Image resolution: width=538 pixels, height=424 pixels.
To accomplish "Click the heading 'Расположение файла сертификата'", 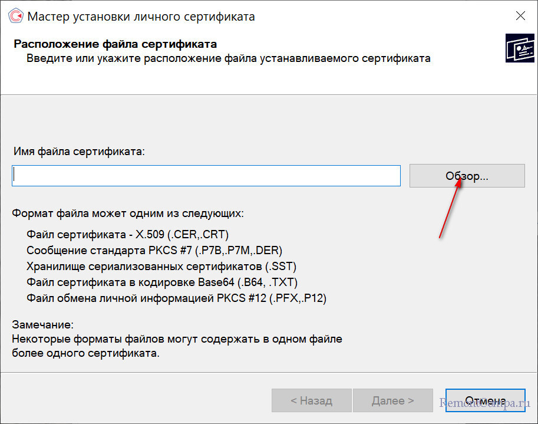I will [115, 44].
